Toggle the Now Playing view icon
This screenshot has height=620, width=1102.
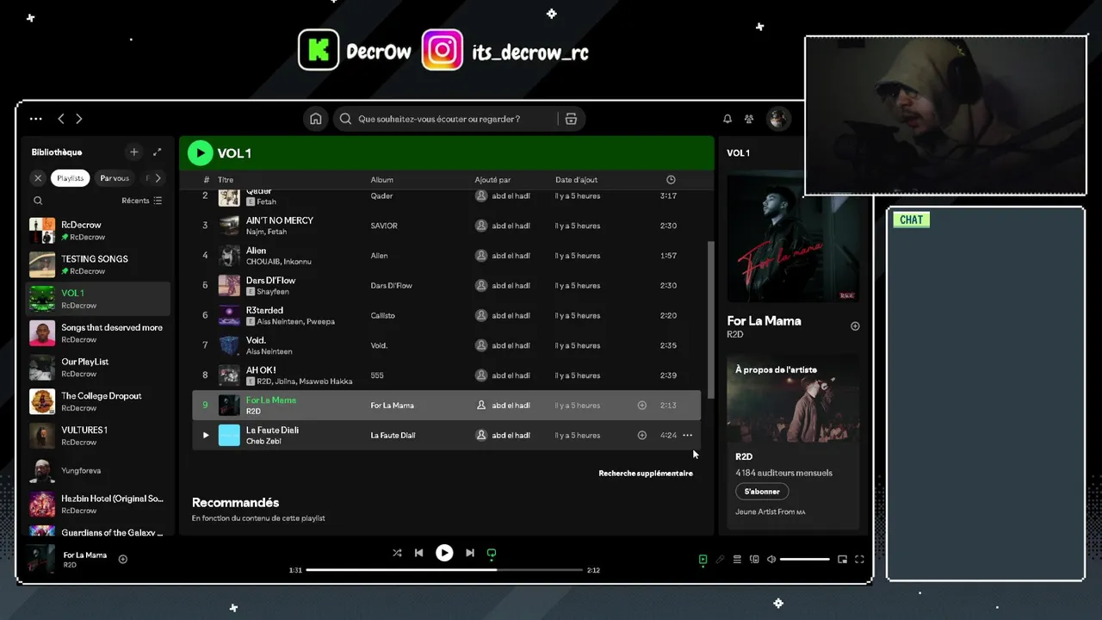pyautogui.click(x=703, y=560)
